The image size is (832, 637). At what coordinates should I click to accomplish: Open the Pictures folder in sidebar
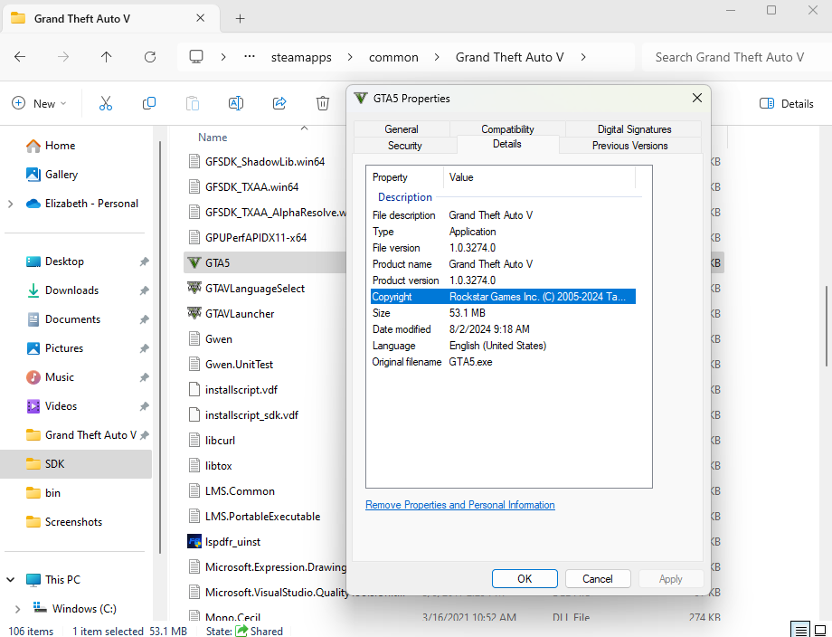point(63,348)
